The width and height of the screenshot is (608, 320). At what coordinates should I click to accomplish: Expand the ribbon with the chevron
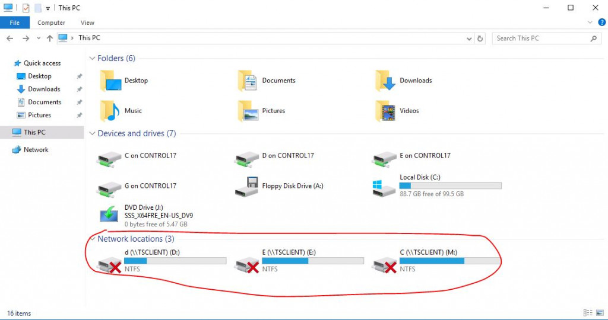[x=590, y=23]
